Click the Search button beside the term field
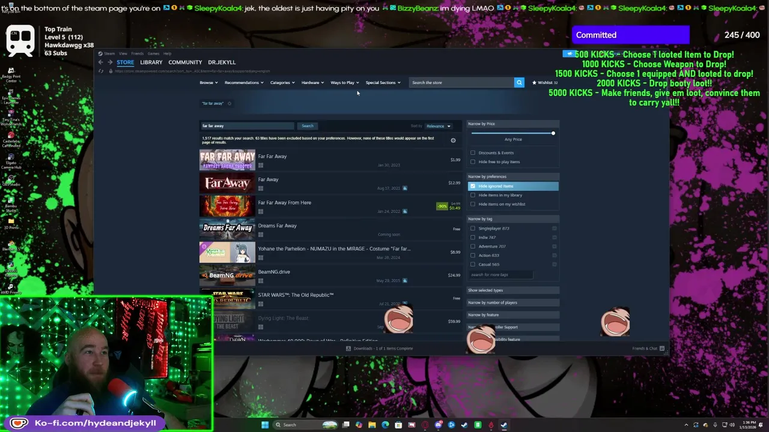 pyautogui.click(x=307, y=126)
